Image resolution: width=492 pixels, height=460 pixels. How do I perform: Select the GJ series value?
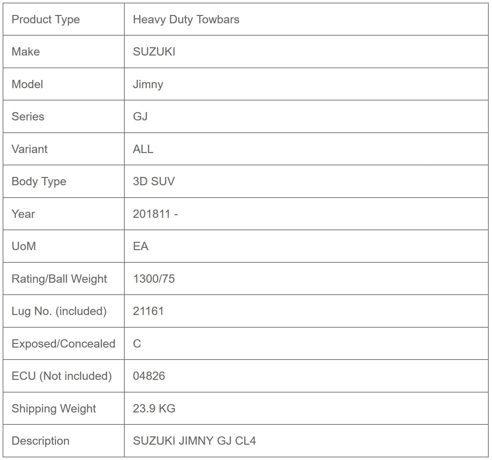[x=140, y=117]
